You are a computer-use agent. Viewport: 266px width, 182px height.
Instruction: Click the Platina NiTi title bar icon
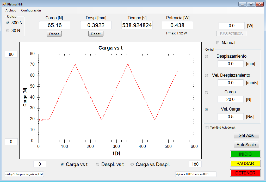4,4
